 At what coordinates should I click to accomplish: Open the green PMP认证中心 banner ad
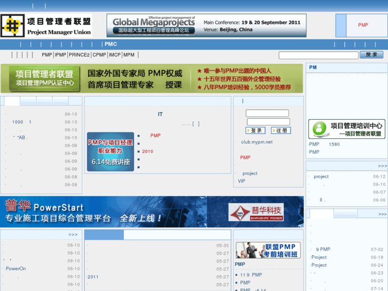pyautogui.click(x=152, y=78)
